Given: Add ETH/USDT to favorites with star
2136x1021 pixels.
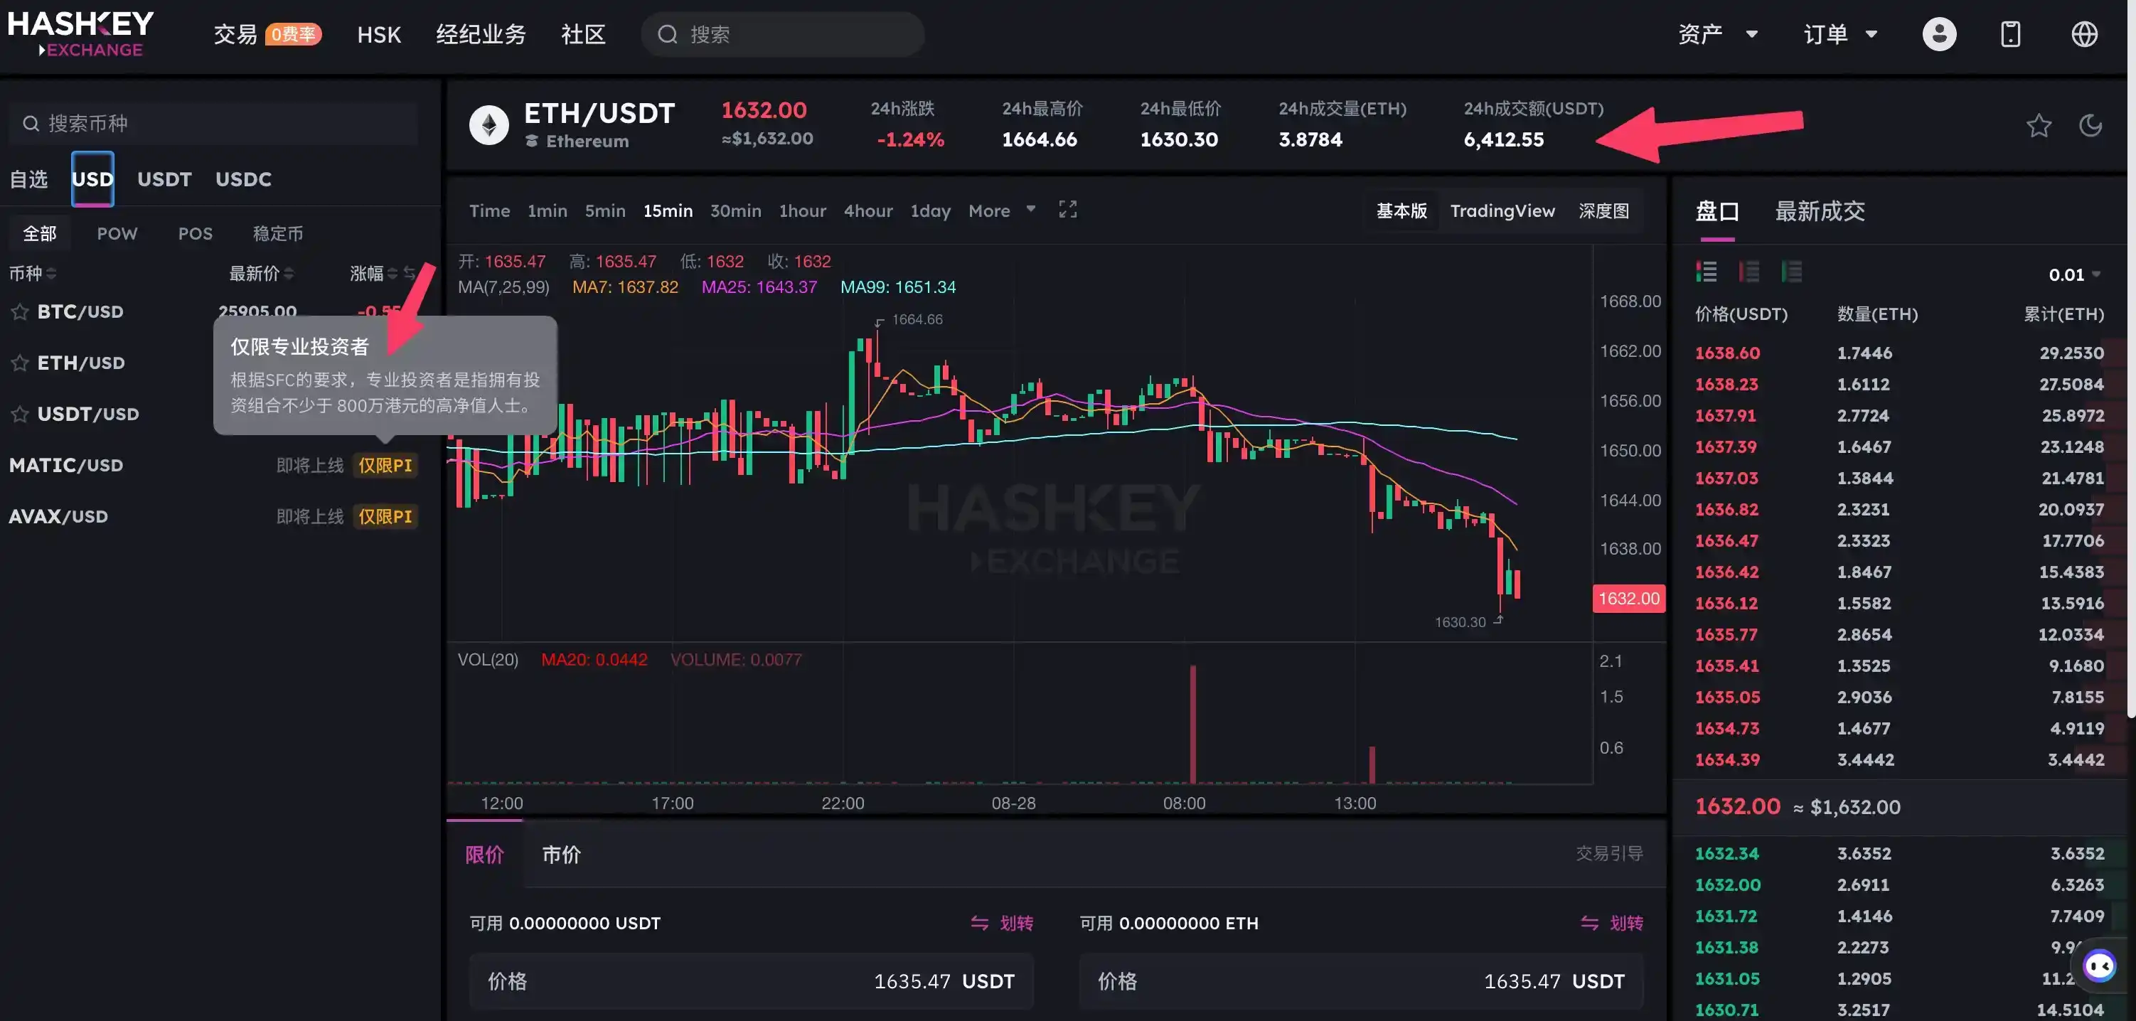Looking at the screenshot, I should pyautogui.click(x=2038, y=125).
